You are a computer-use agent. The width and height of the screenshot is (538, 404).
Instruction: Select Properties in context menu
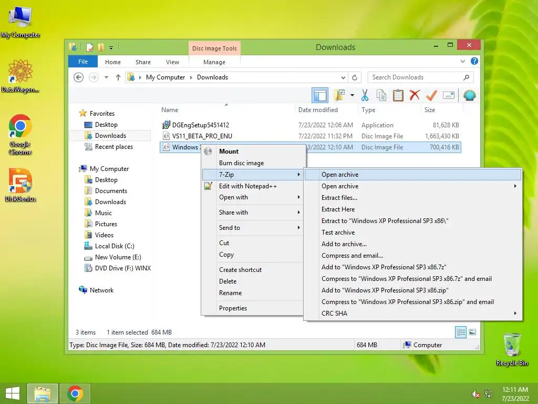pyautogui.click(x=253, y=308)
